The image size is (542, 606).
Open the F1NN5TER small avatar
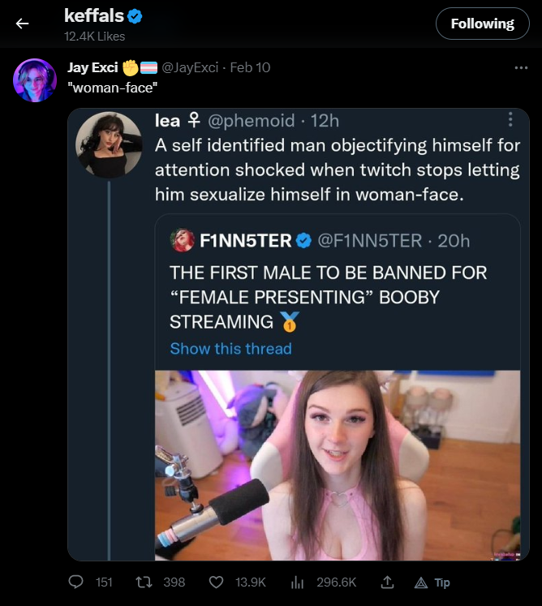(183, 241)
